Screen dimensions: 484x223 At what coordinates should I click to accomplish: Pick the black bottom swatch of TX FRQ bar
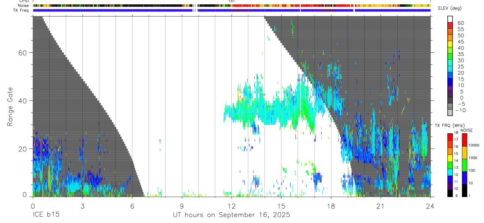pyautogui.click(x=450, y=193)
